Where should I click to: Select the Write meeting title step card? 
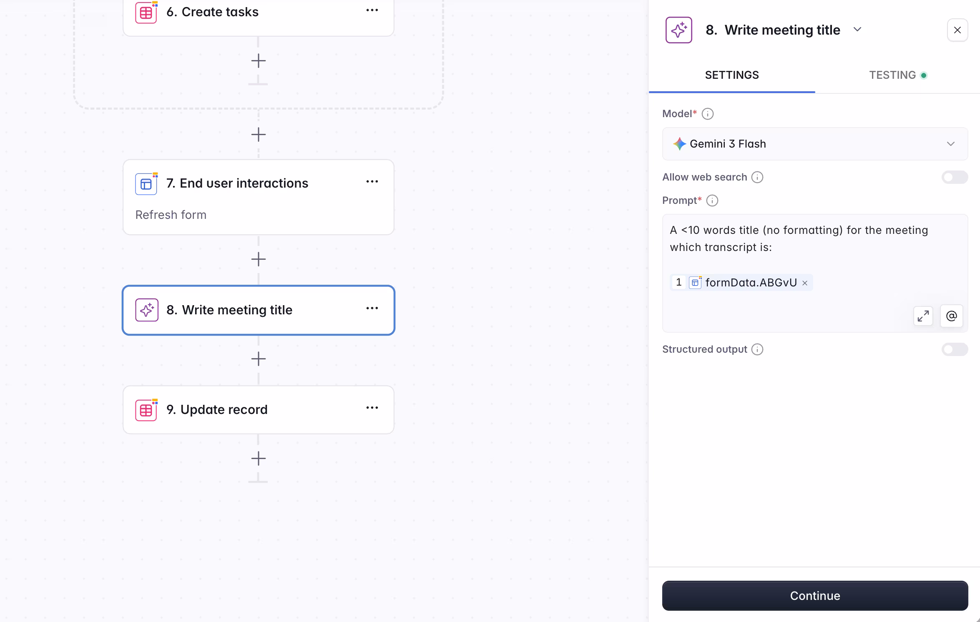(x=258, y=310)
